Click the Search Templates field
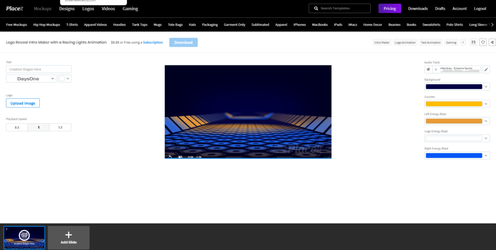Viewport: 496px width, 250px height. (x=340, y=9)
